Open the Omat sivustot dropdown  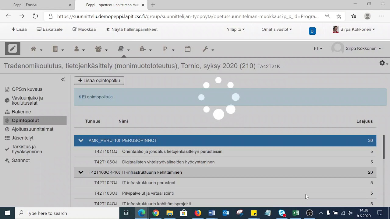point(277,30)
